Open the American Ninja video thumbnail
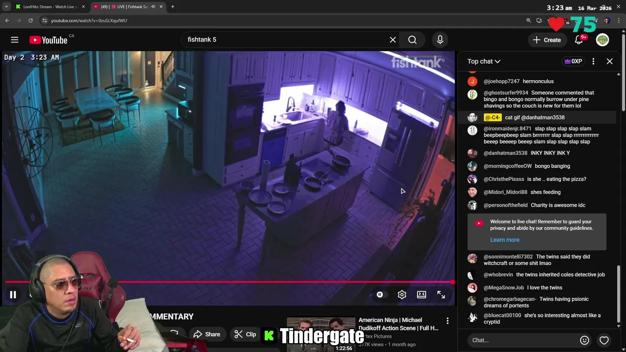 coord(321,334)
